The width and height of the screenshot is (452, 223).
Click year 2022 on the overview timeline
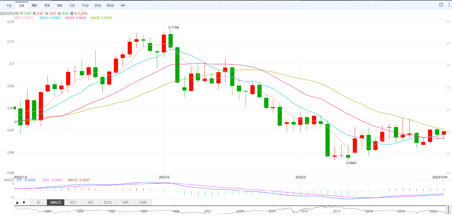tap(433, 211)
